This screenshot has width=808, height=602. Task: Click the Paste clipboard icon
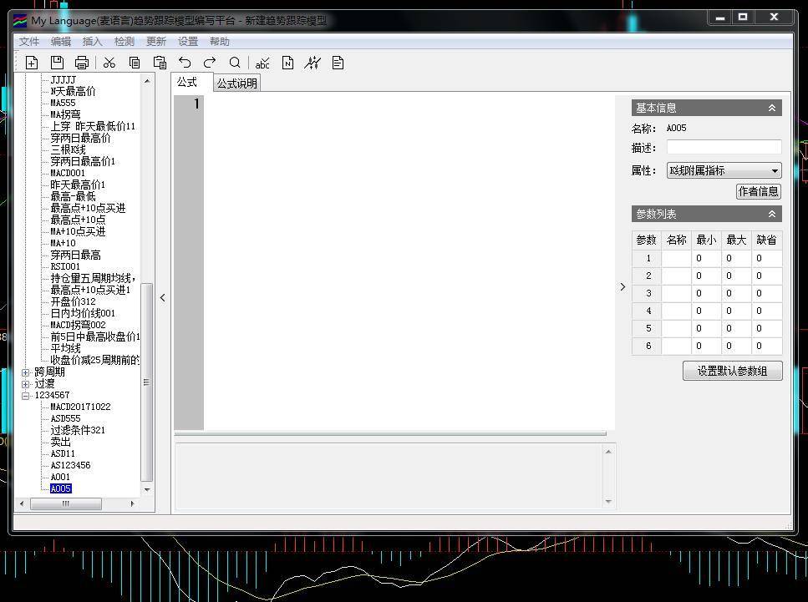160,63
